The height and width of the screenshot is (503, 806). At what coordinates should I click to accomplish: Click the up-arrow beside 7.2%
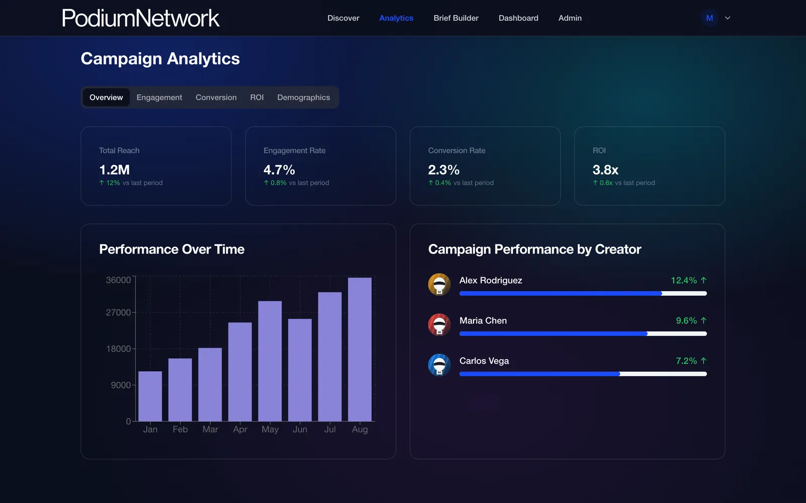(703, 361)
